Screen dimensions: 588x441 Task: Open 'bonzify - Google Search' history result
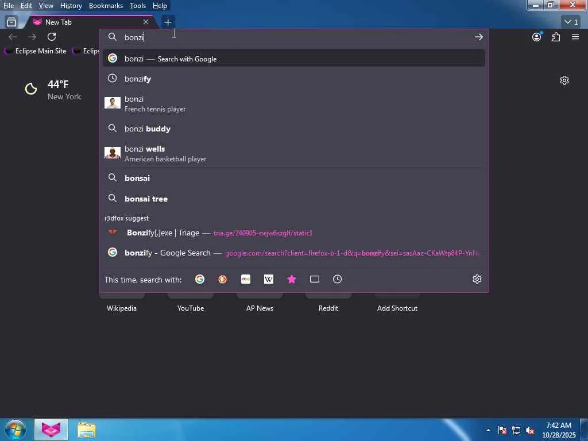[293, 253]
